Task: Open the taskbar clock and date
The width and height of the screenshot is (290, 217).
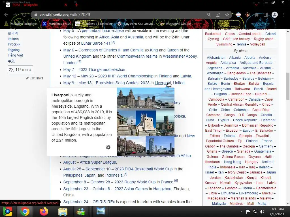Action: [277, 211]
